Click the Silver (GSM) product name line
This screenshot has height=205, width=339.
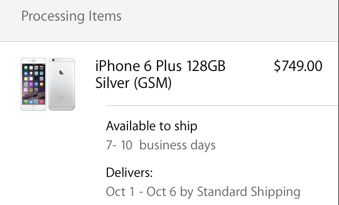pos(133,83)
